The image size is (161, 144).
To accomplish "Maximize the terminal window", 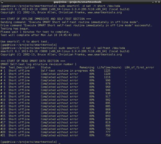I will 156,2.
